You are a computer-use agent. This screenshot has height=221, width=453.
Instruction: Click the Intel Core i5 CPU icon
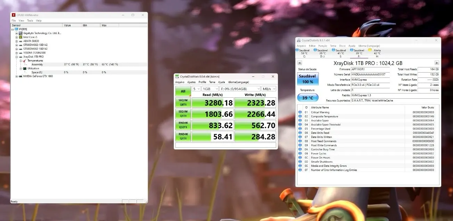(20, 37)
